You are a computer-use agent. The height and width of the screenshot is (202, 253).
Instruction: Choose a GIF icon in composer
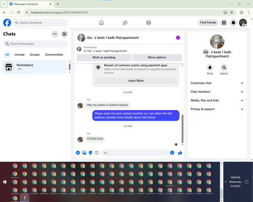97,153
